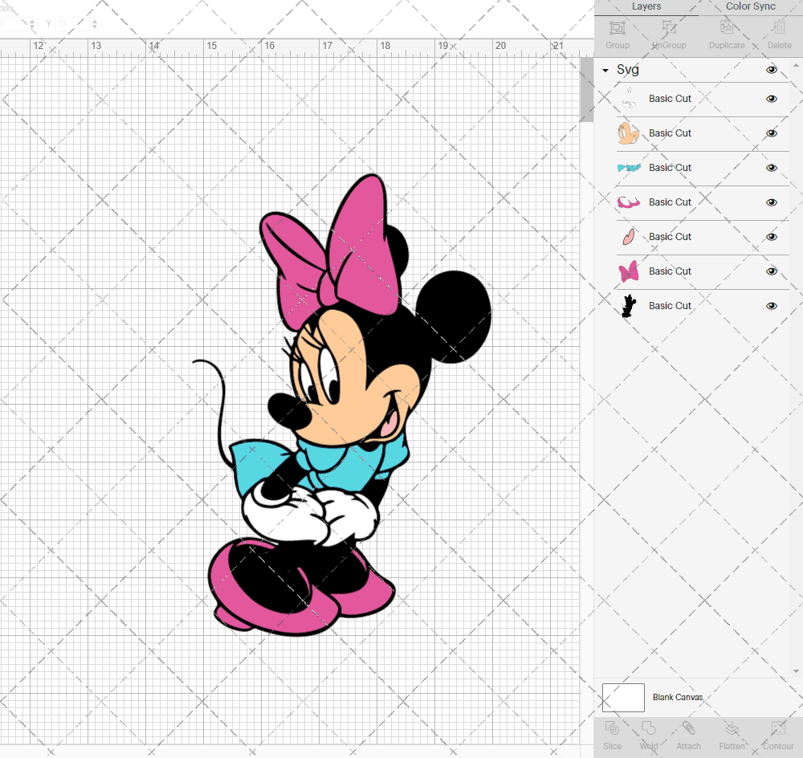
Task: Hide the white gloves Basic Cut layer
Action: click(771, 99)
